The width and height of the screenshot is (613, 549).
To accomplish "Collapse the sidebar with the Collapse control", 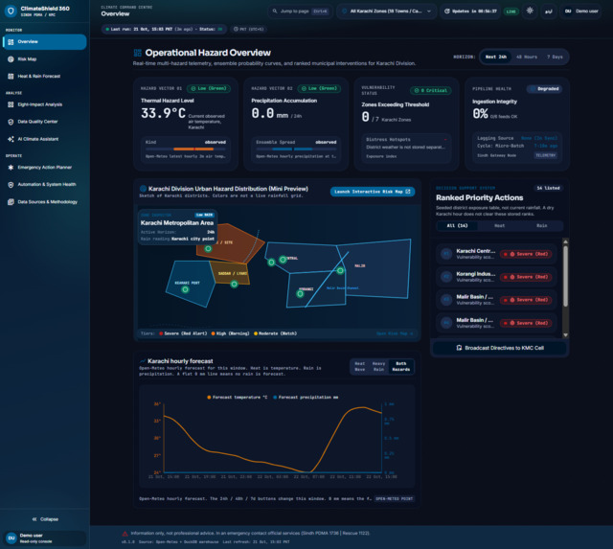I will 45,519.
